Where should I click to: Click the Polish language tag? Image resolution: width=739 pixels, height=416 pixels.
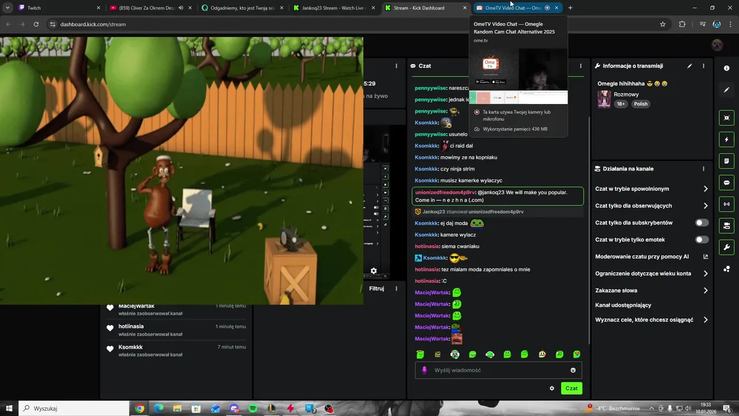pos(641,104)
